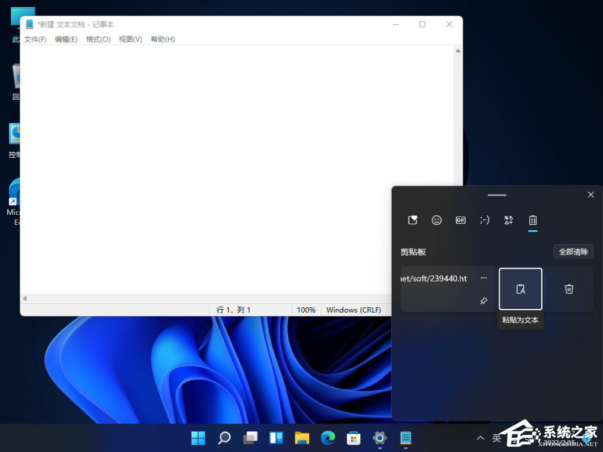Open the 文件(F) menu in Notepad

click(35, 39)
